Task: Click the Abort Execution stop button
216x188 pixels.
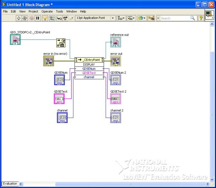Action: click(x=32, y=18)
